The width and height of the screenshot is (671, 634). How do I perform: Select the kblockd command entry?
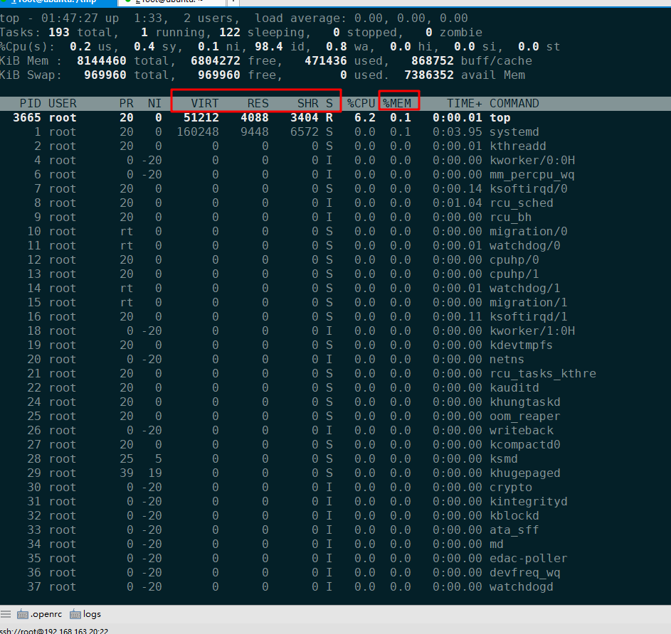[514, 515]
